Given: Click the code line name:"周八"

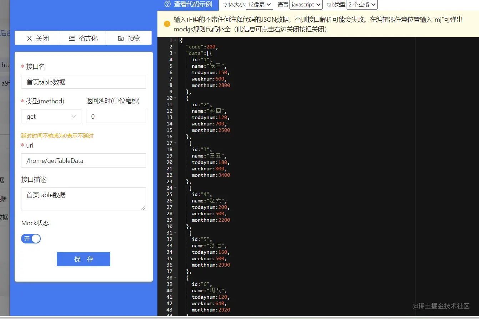Looking at the screenshot, I should coord(209,290).
